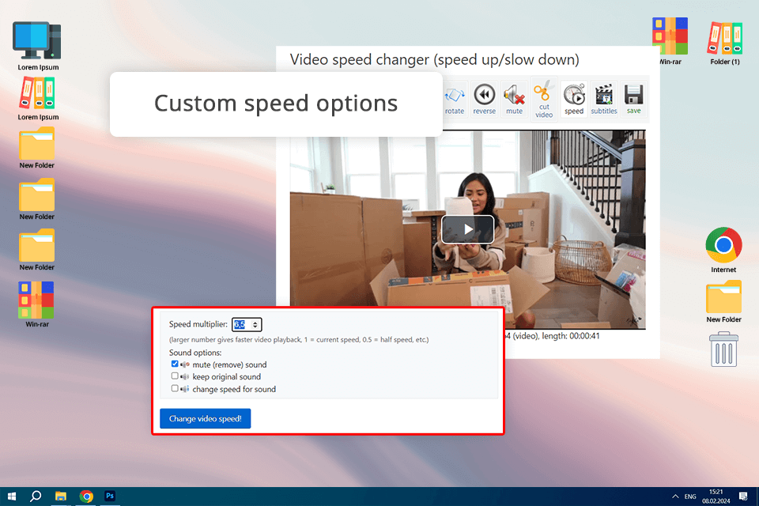Open the subtitles tool
The image size is (759, 506).
click(x=603, y=100)
